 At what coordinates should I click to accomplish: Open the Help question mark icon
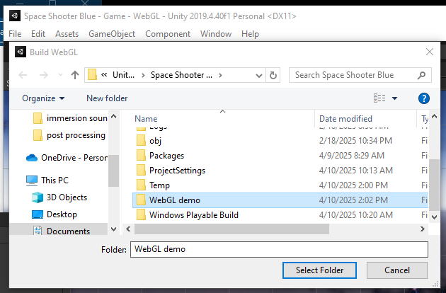[x=424, y=98]
